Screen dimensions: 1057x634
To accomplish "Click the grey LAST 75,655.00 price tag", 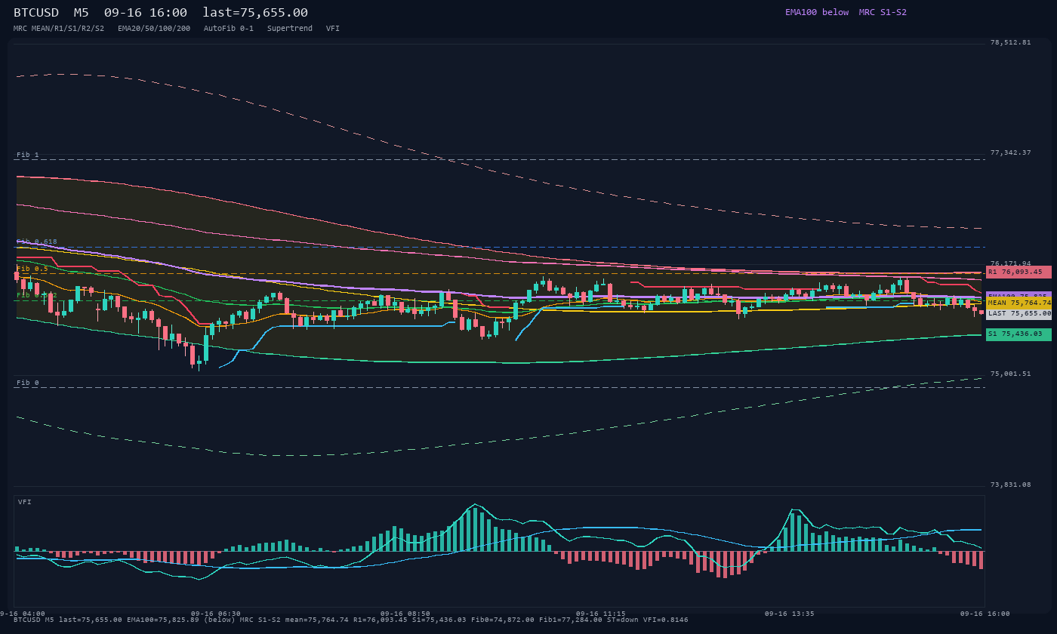I will [x=1018, y=313].
